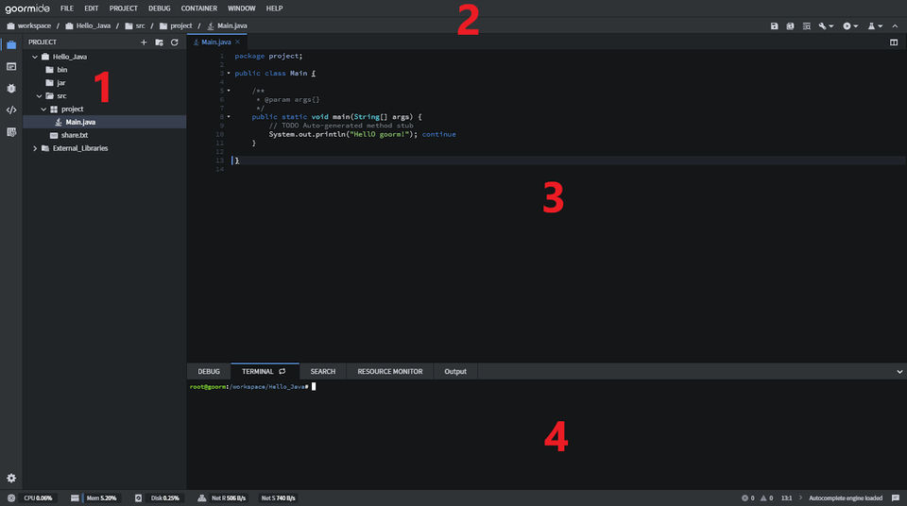Expand the External_Libraries tree node
The height and width of the screenshot is (506, 907).
click(x=35, y=148)
